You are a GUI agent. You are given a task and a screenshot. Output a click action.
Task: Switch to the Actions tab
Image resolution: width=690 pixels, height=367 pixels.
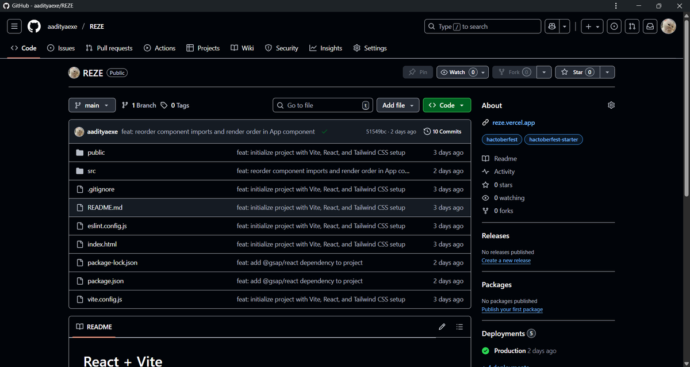coord(160,48)
